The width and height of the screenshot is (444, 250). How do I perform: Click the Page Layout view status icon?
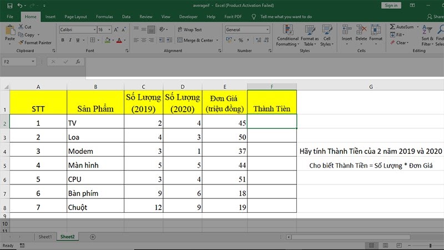pos(385,246)
